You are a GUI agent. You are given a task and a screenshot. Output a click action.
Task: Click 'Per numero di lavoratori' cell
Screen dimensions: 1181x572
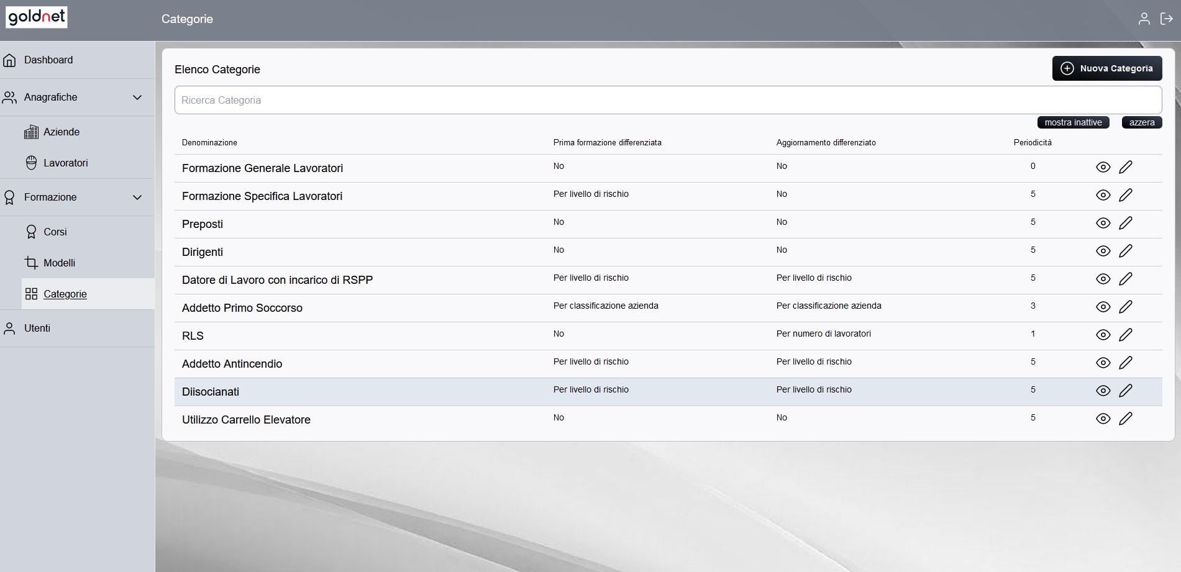823,334
